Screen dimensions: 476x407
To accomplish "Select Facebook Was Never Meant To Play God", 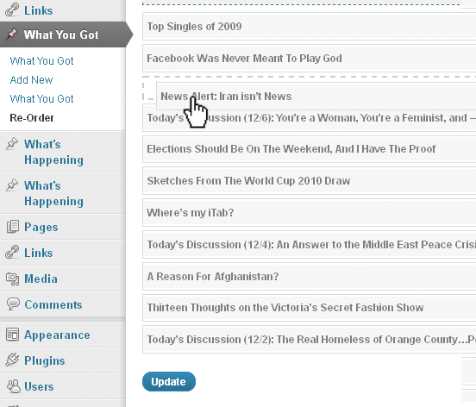I will pyautogui.click(x=309, y=59).
